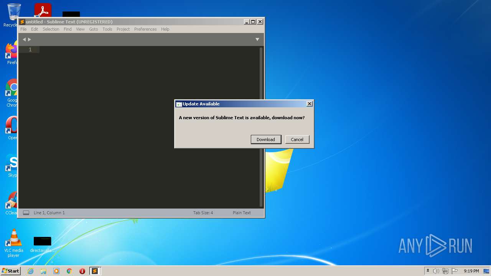Open the Tools menu
The width and height of the screenshot is (491, 276).
107,29
